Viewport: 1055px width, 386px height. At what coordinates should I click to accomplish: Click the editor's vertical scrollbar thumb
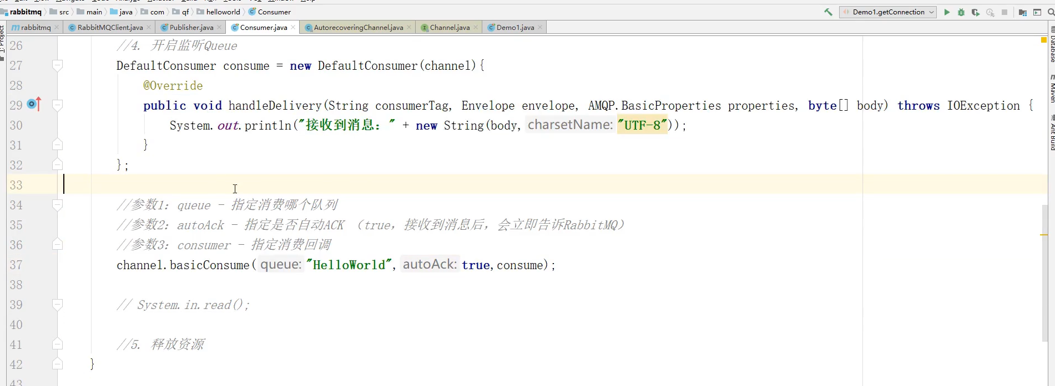coord(1045,271)
